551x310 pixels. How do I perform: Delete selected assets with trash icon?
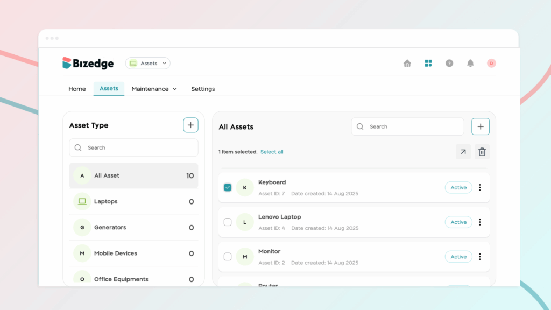(x=482, y=152)
